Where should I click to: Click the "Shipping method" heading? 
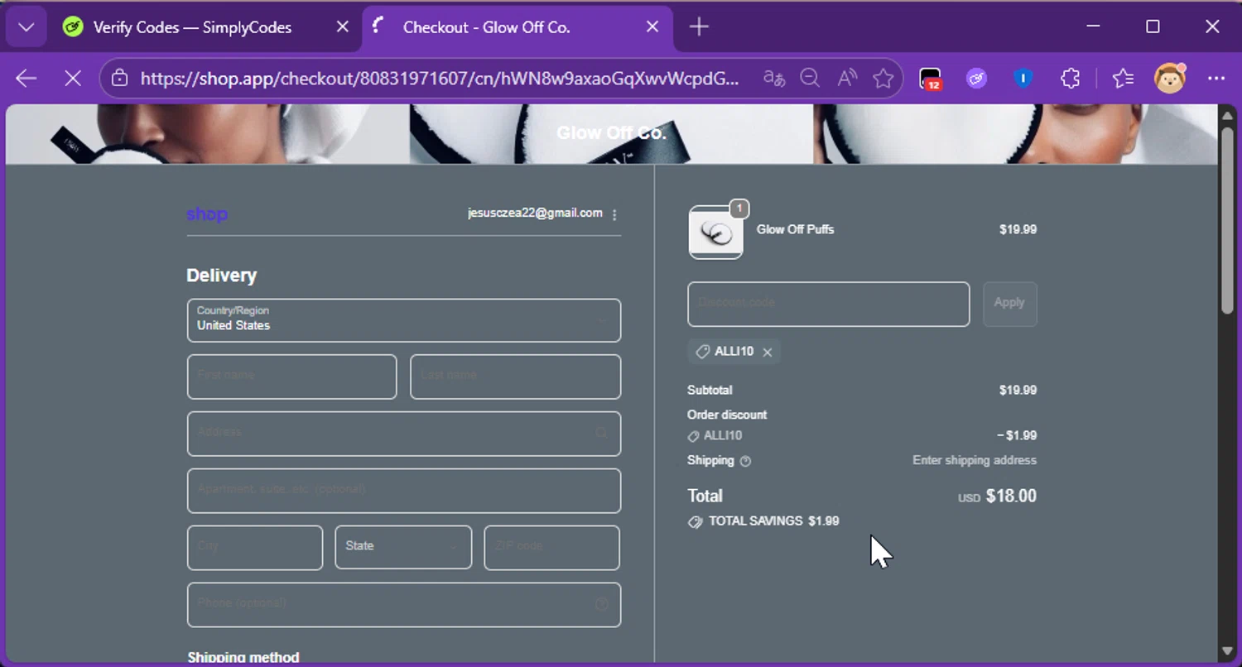point(243,657)
